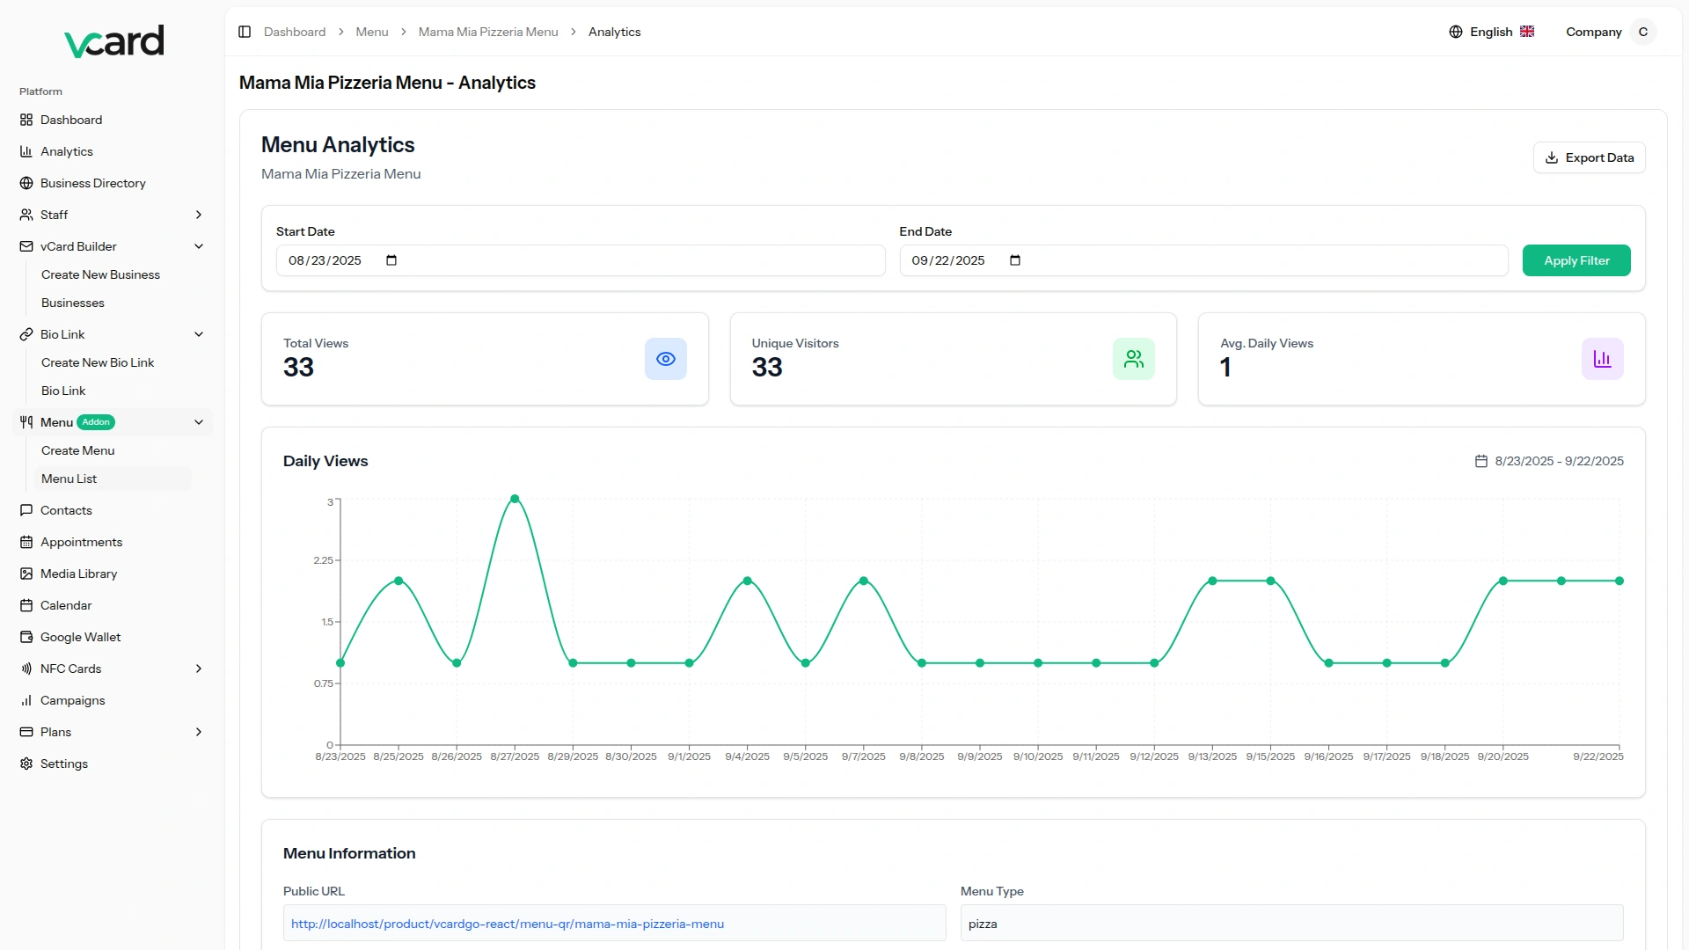Open the Dashboard grid icon
The height and width of the screenshot is (950, 1689).
pyautogui.click(x=26, y=120)
